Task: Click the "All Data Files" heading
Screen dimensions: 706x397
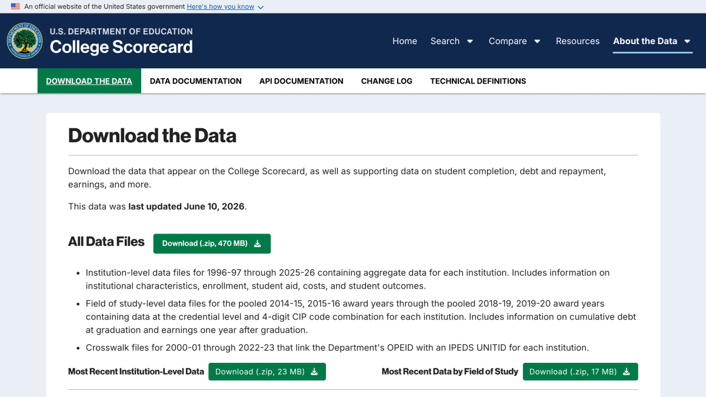Action: click(x=106, y=242)
